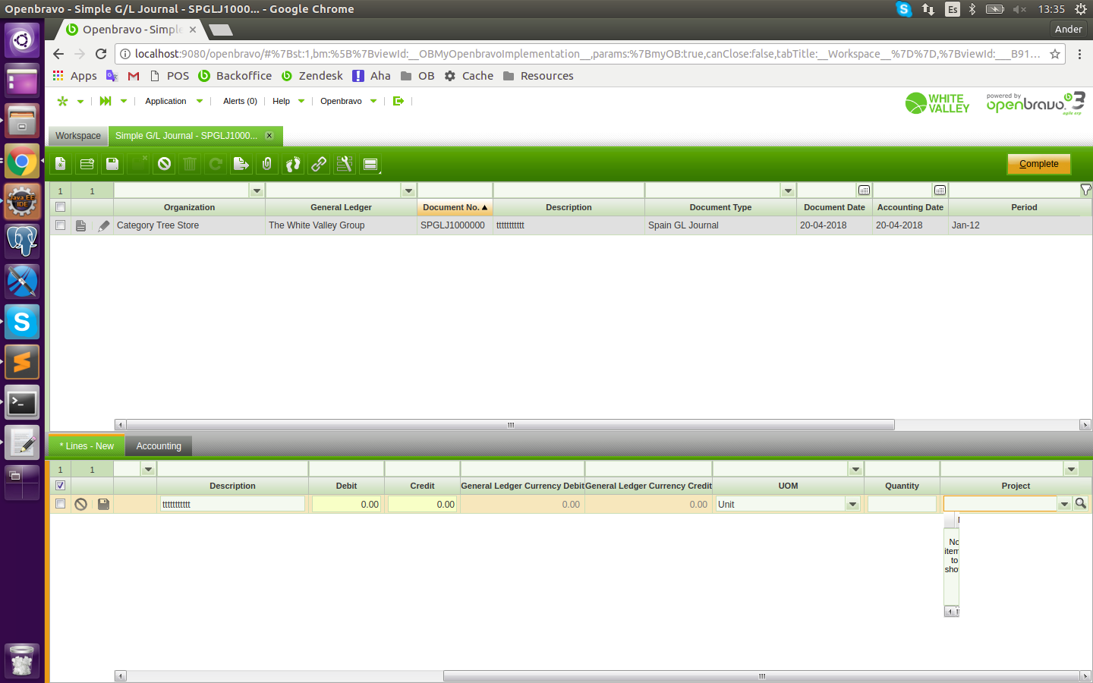This screenshot has width=1093, height=683.
Task: Create a new document in form view
Action: (x=61, y=164)
